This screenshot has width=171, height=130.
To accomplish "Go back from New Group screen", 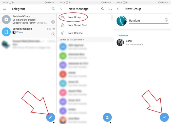I will pos(118,9).
